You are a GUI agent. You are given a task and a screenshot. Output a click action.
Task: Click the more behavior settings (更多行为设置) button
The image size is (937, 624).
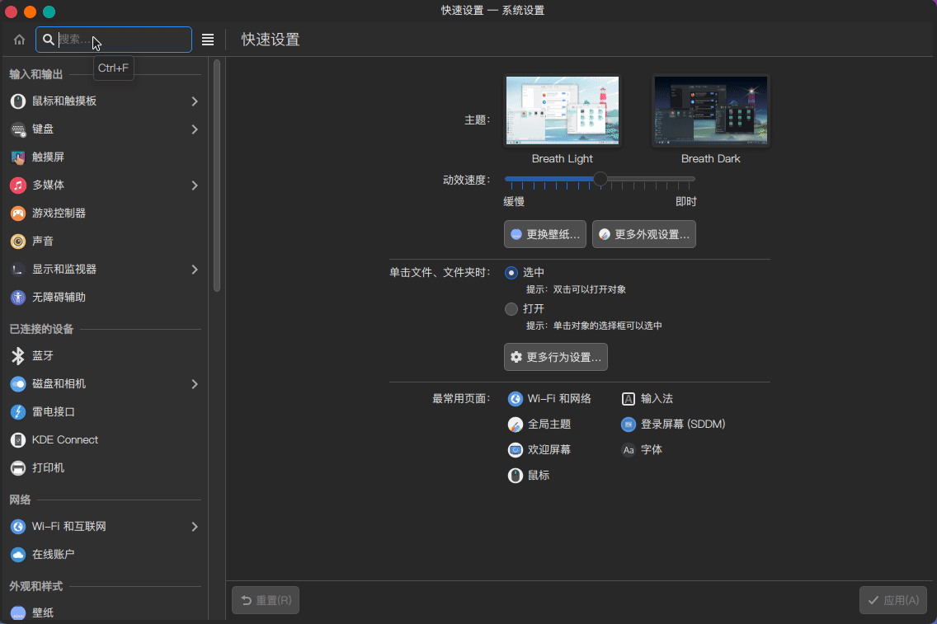(555, 357)
